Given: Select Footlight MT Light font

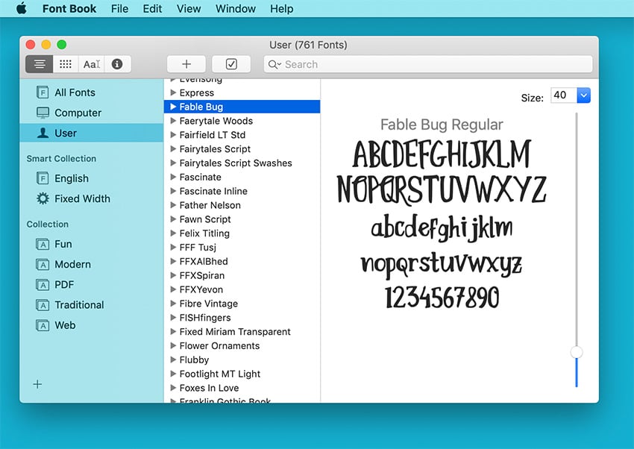Looking at the screenshot, I should click(x=242, y=374).
